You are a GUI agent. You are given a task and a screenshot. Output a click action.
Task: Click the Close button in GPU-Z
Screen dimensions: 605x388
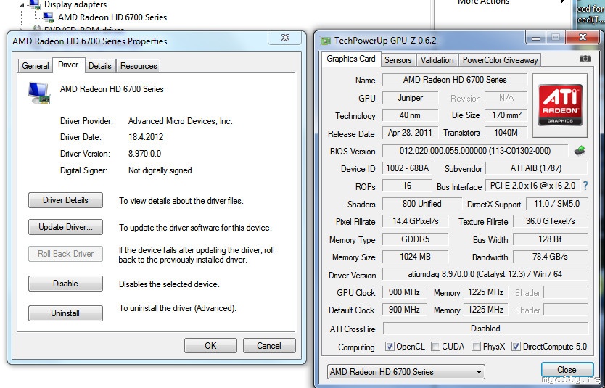(x=567, y=369)
